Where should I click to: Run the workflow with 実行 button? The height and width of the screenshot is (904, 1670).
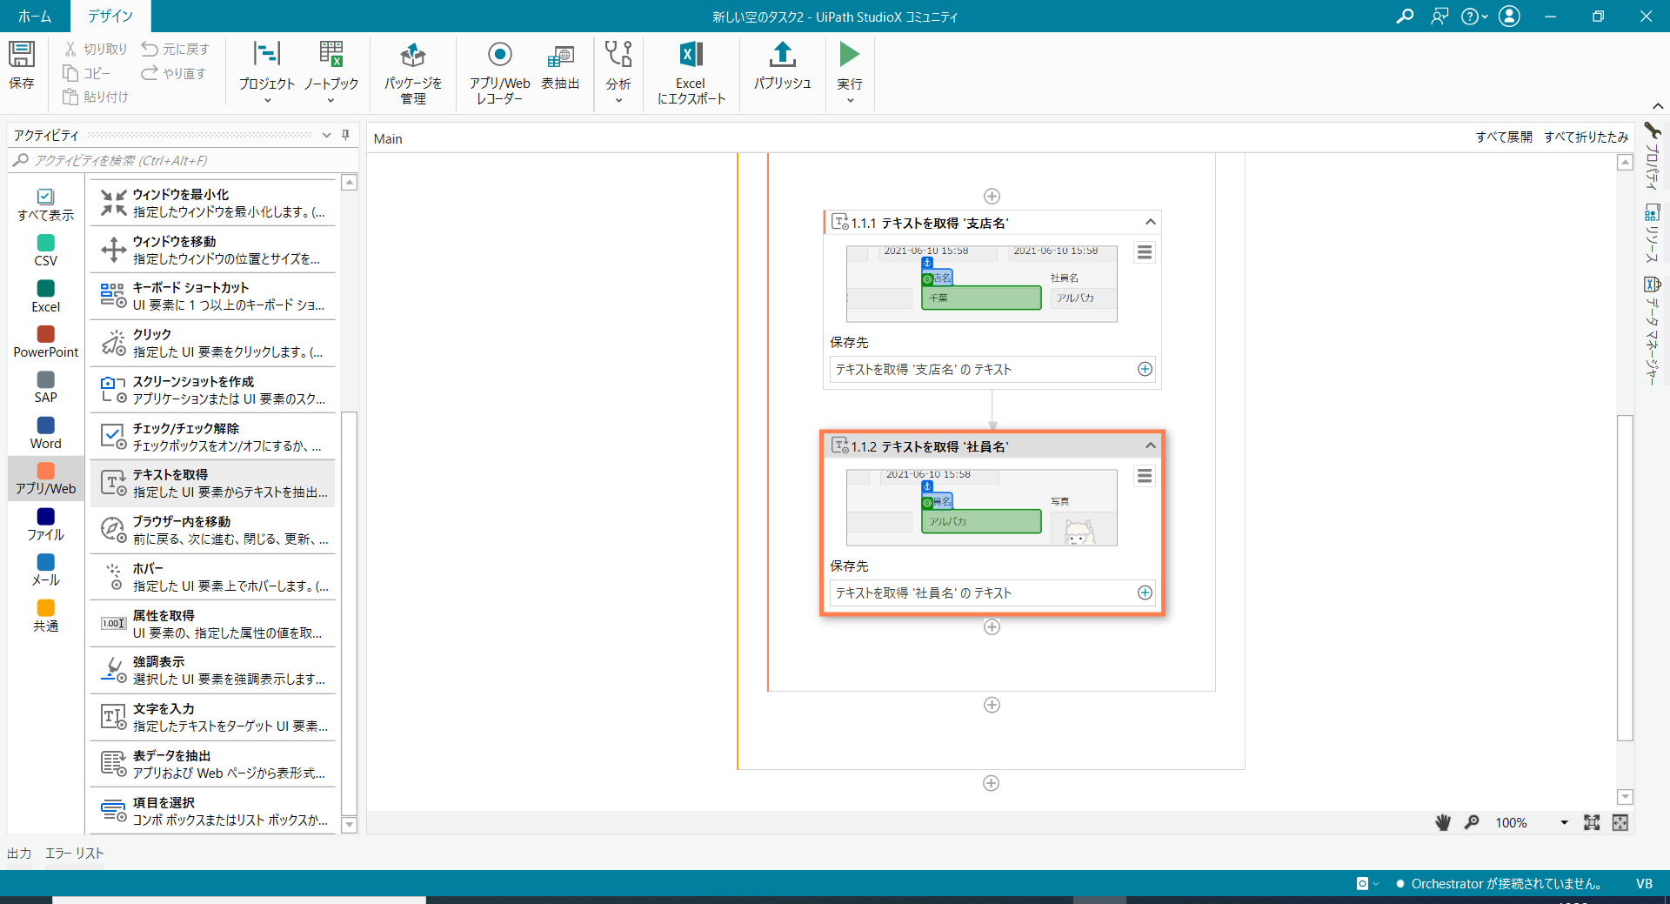tap(849, 57)
